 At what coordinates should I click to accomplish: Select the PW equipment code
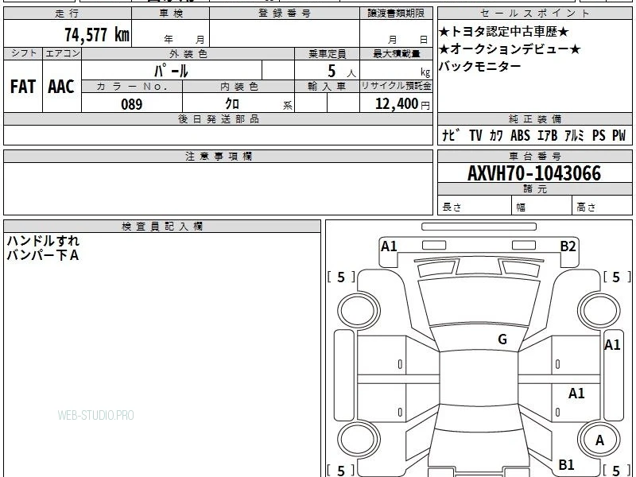tap(619, 135)
